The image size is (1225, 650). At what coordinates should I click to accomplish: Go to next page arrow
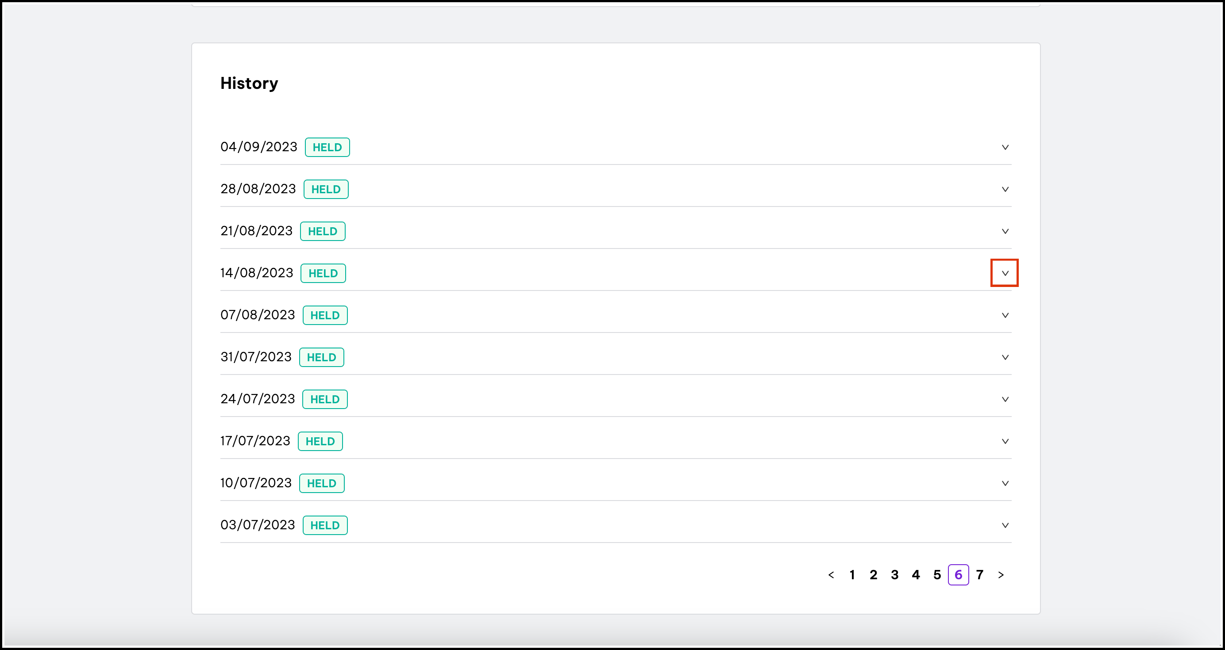pos(1001,575)
